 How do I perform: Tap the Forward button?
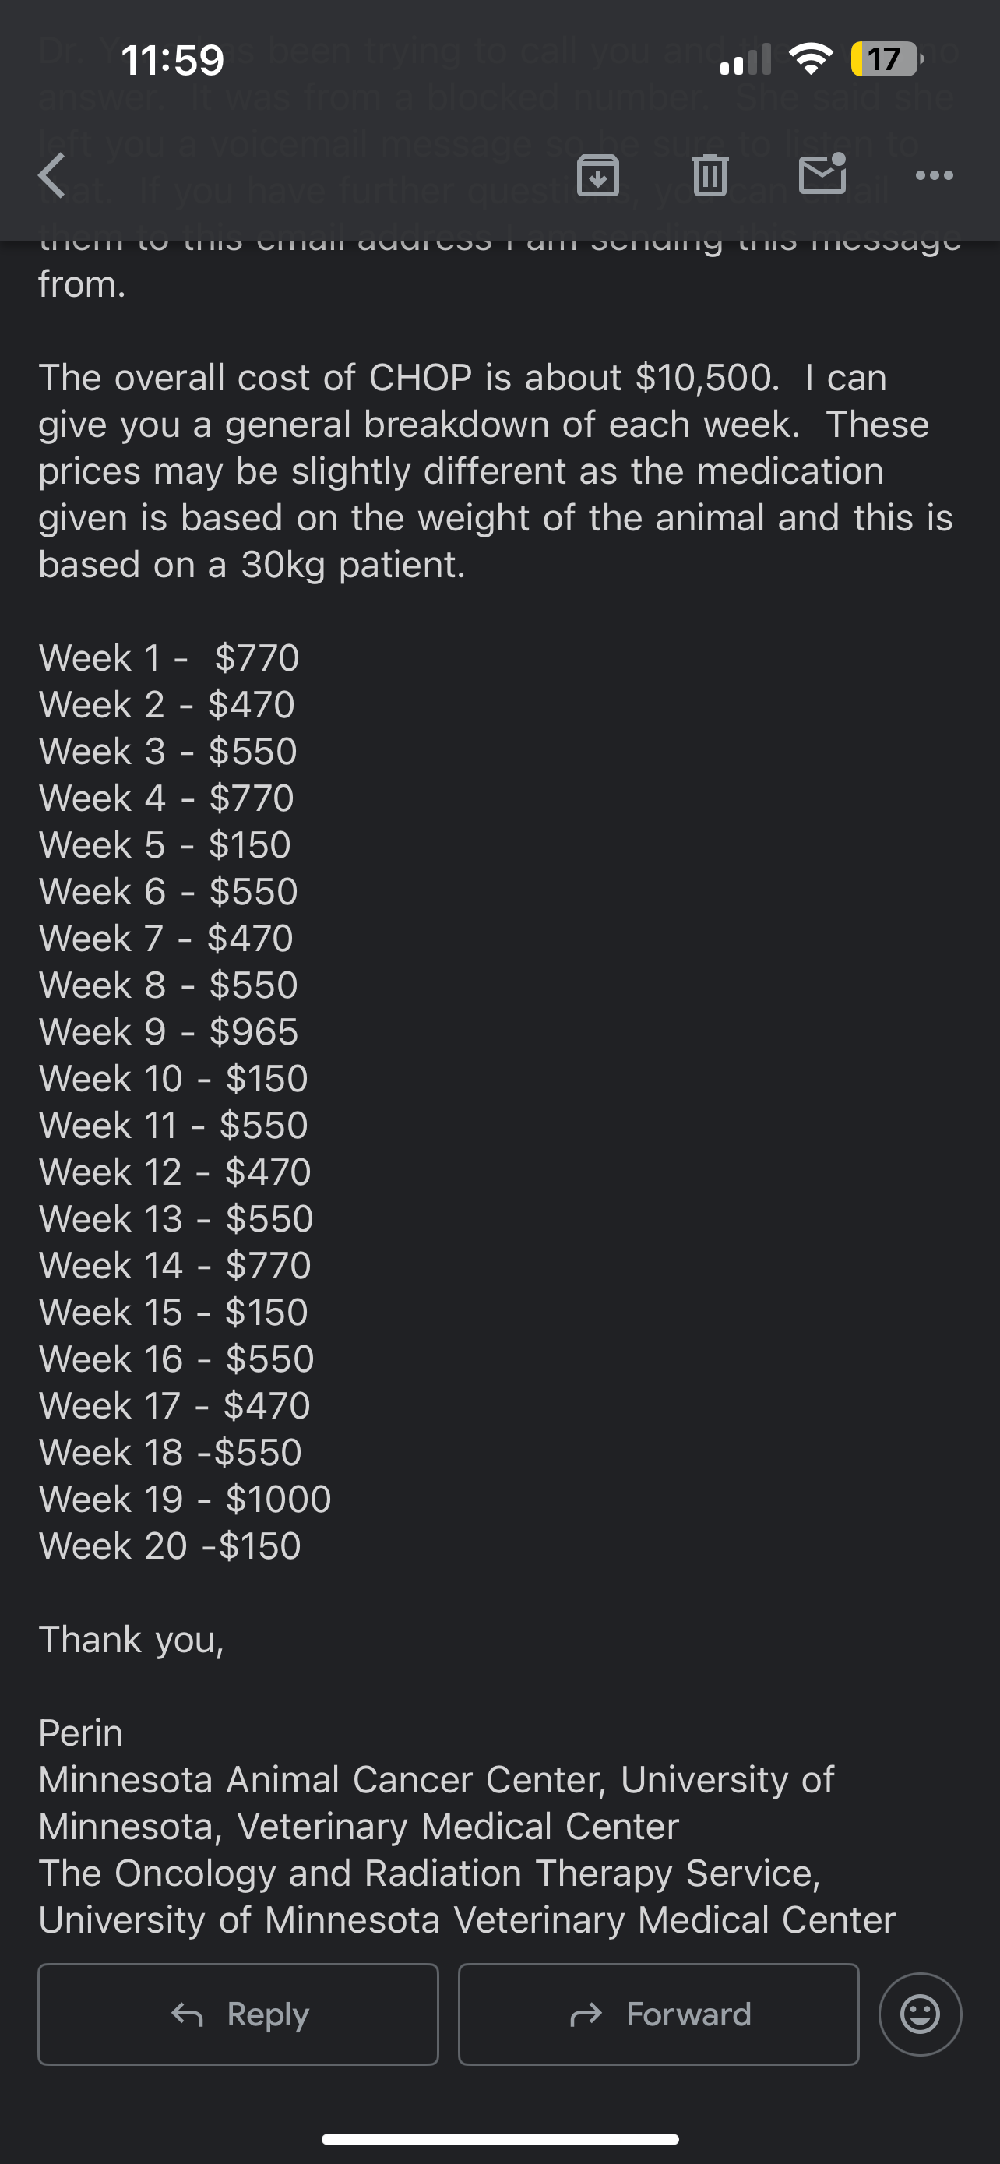[658, 2014]
